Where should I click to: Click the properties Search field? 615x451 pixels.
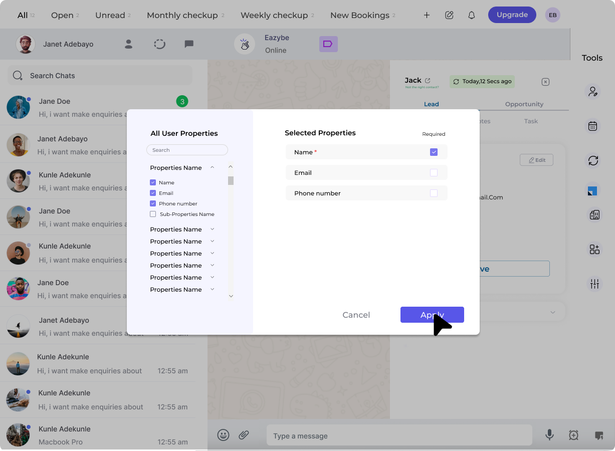click(187, 150)
